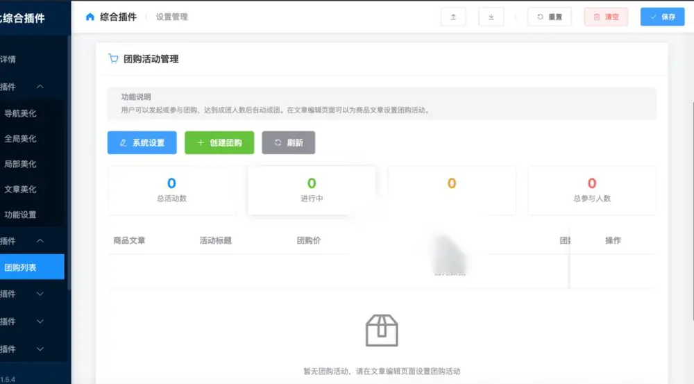The width and height of the screenshot is (694, 384).
Task: Click the 团购价 column header
Action: tap(309, 240)
